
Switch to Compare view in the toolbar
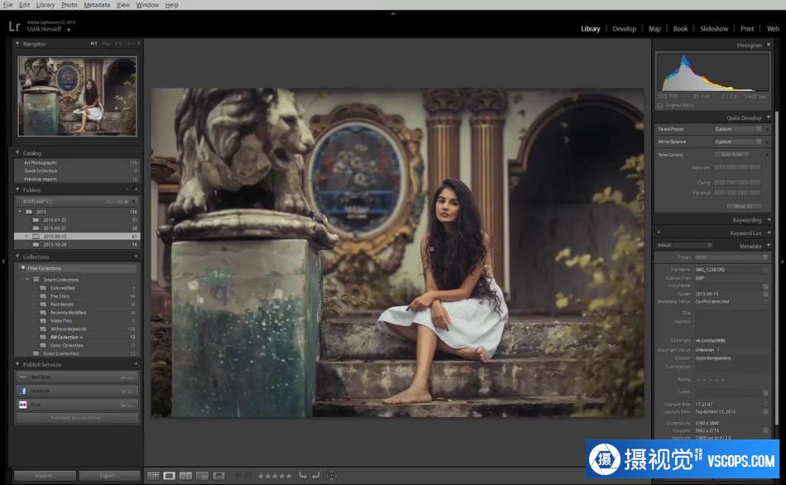[x=185, y=475]
